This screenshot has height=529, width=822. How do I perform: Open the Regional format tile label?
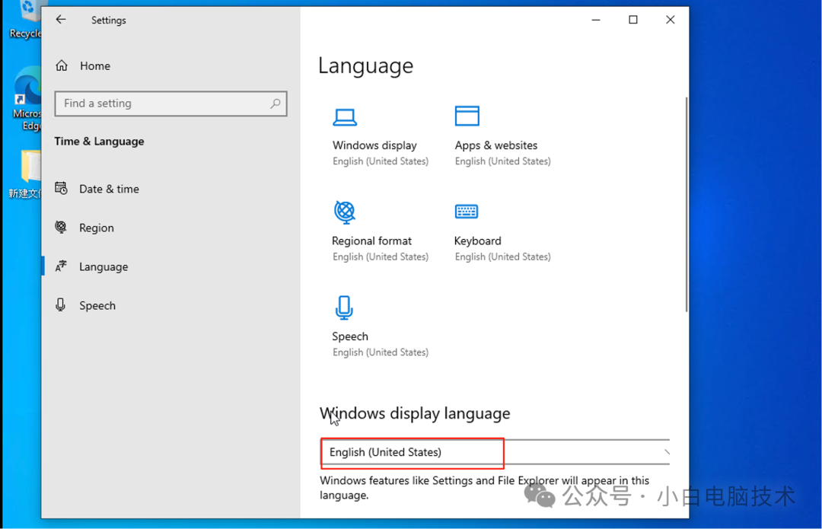click(x=371, y=241)
